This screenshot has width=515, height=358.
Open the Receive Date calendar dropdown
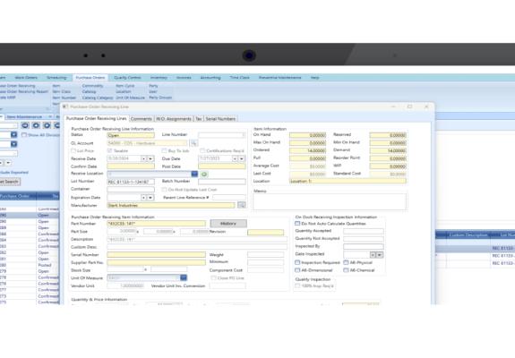coord(150,158)
